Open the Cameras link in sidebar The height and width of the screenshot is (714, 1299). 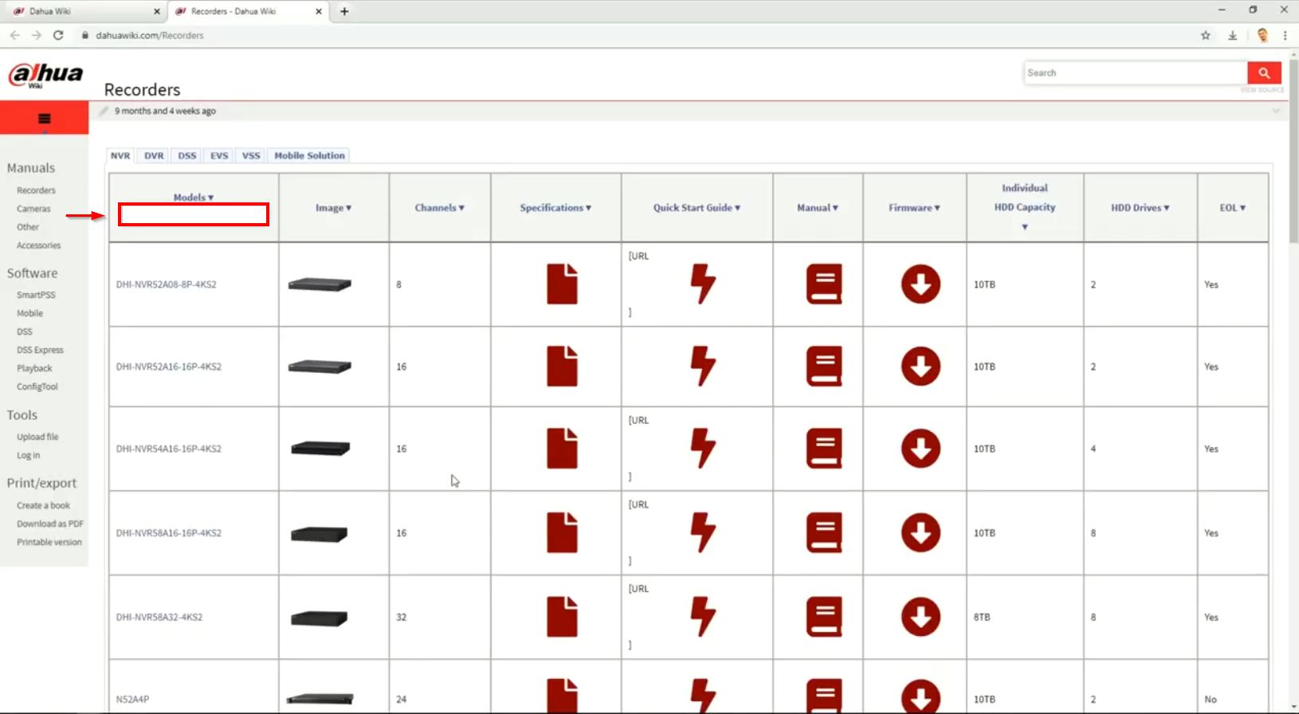pos(33,209)
